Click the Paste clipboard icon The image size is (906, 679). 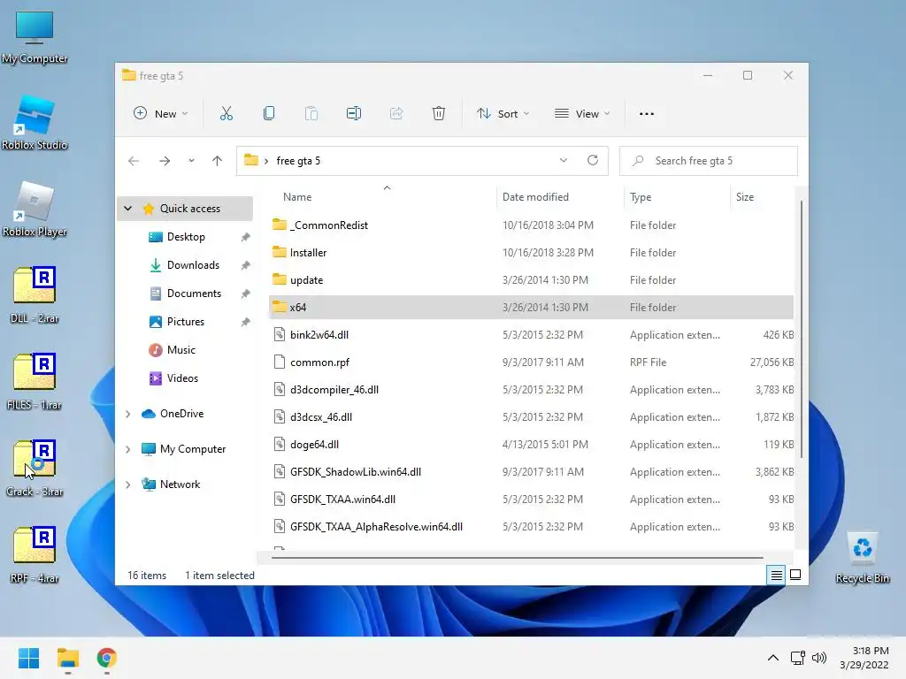(x=311, y=114)
